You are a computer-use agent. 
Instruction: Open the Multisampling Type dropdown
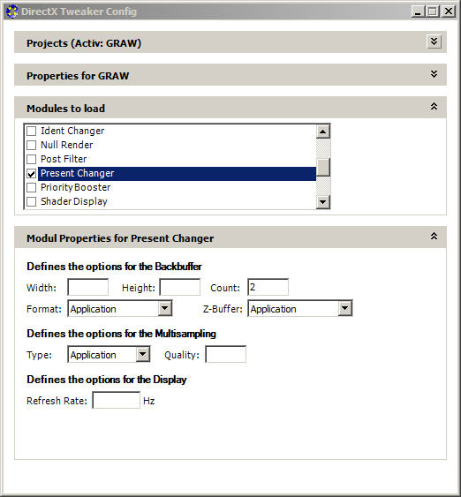pyautogui.click(x=143, y=354)
